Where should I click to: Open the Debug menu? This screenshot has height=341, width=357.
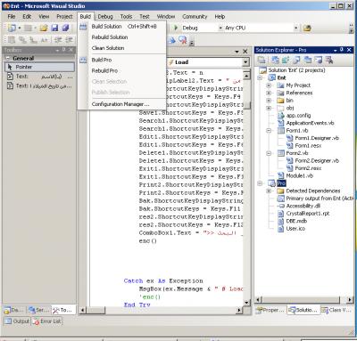(105, 17)
